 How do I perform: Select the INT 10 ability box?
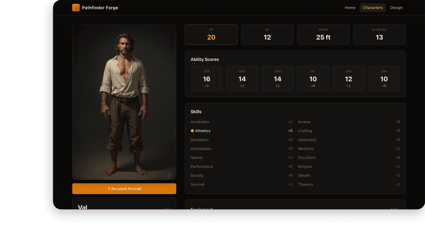coord(313,79)
